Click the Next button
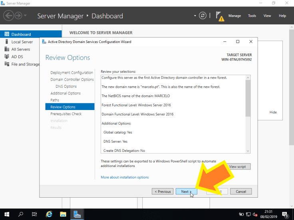The width and height of the screenshot is (294, 220). [x=186, y=191]
